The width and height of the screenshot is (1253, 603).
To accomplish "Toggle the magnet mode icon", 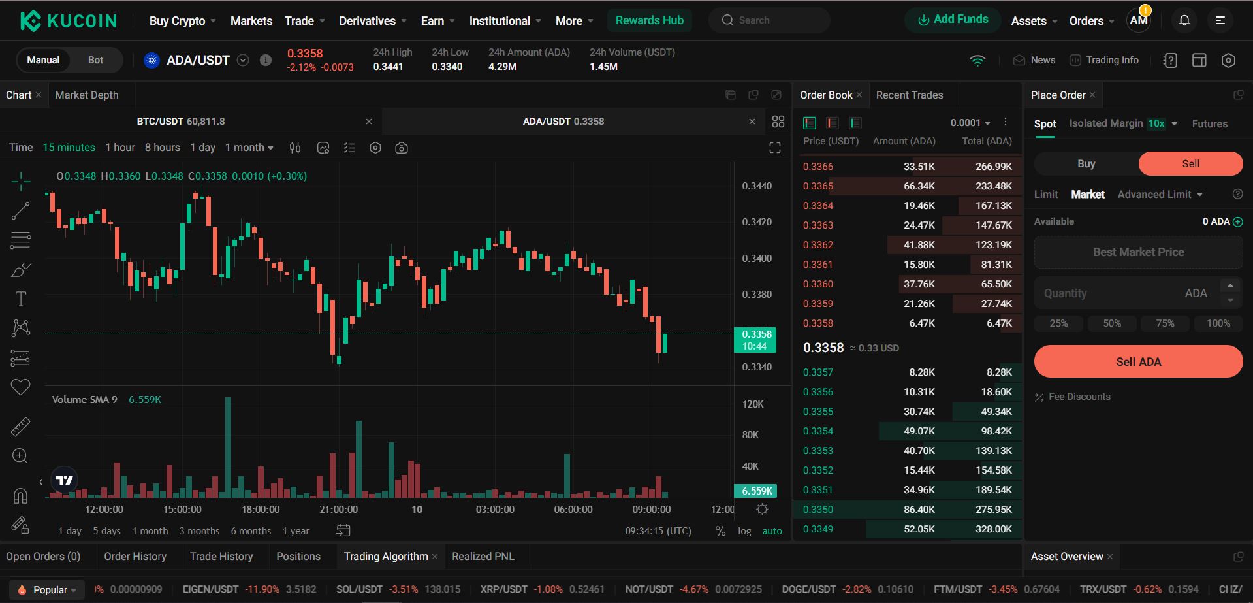I will 21,496.
